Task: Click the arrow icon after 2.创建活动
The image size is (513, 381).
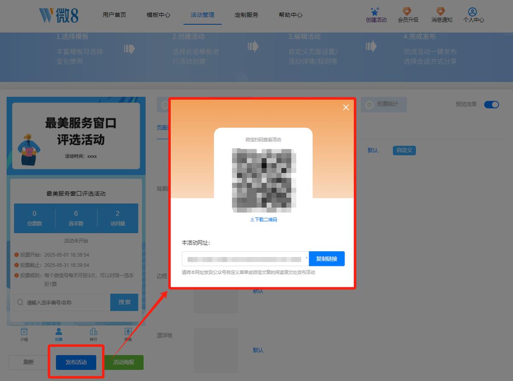Action: (x=253, y=46)
